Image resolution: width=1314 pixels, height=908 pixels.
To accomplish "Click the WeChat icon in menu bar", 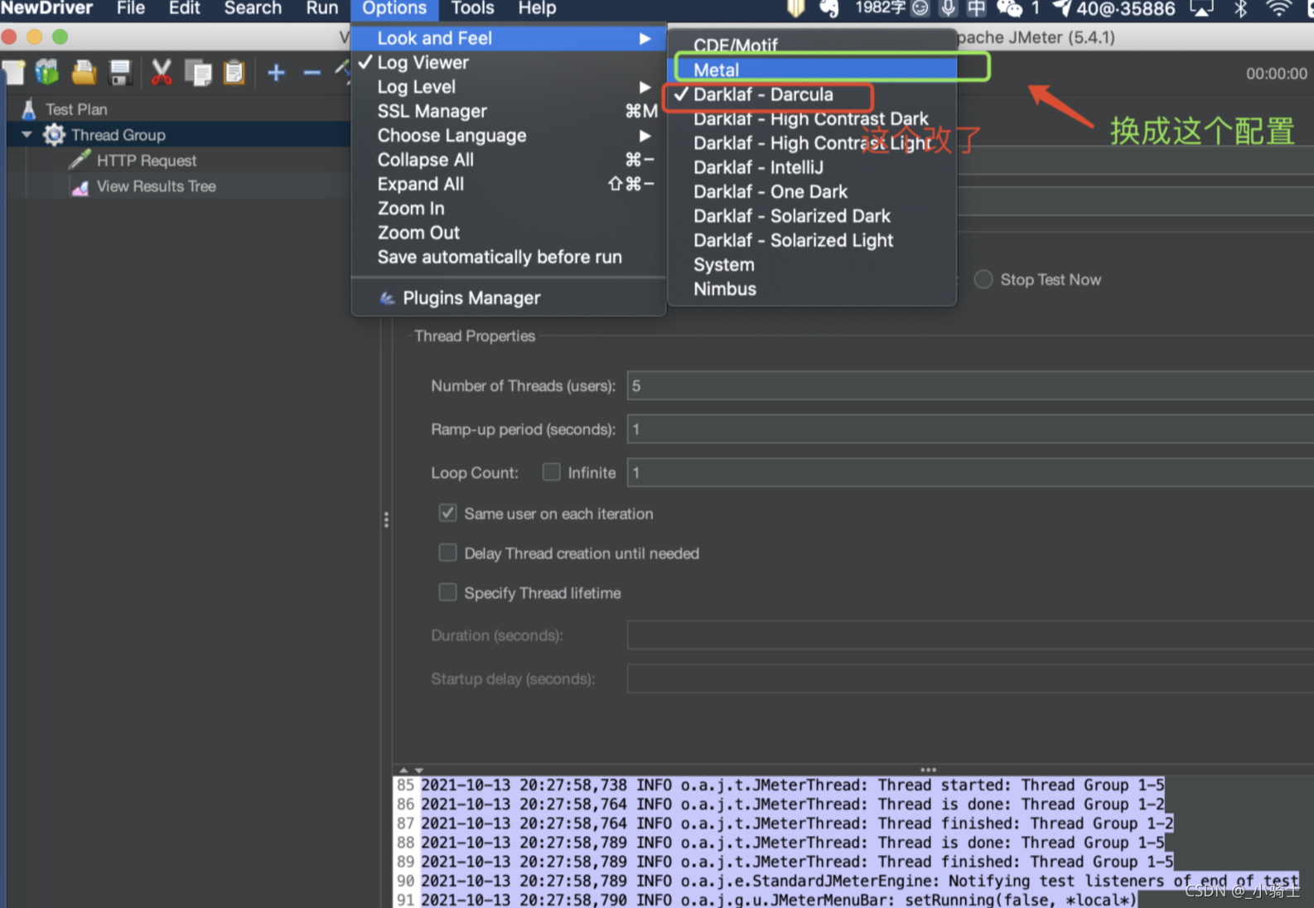I will pos(1009,8).
